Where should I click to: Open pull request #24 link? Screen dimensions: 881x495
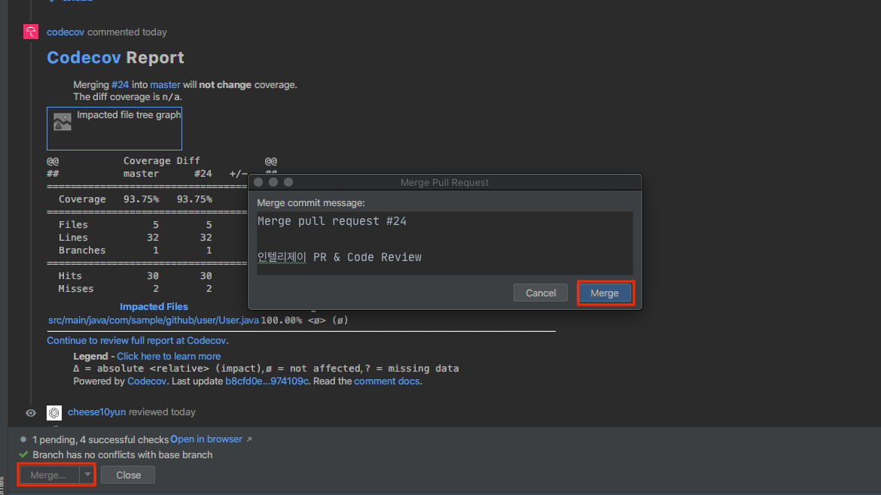pyautogui.click(x=120, y=85)
